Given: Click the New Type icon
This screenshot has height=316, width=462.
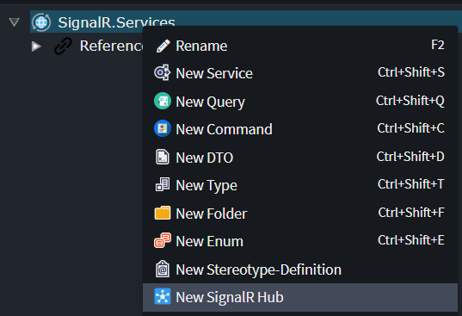Looking at the screenshot, I should 163,184.
